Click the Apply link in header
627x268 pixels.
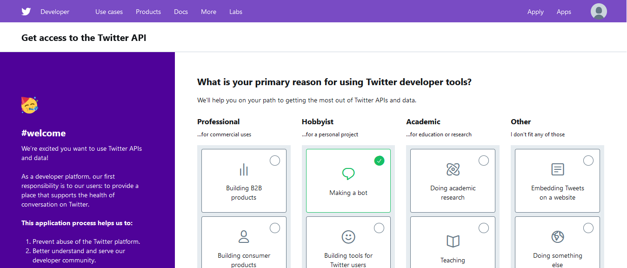[535, 12]
